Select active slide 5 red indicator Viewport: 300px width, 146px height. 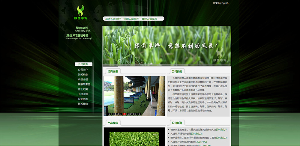pos(124,114)
